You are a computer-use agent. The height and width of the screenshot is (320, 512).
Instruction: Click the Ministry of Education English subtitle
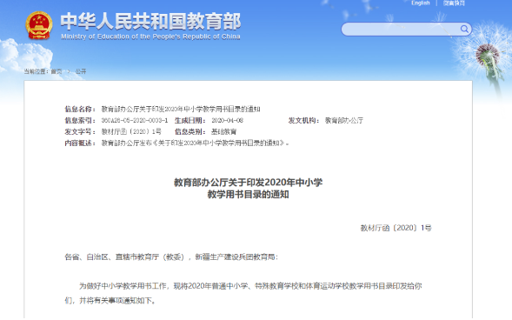click(x=150, y=37)
